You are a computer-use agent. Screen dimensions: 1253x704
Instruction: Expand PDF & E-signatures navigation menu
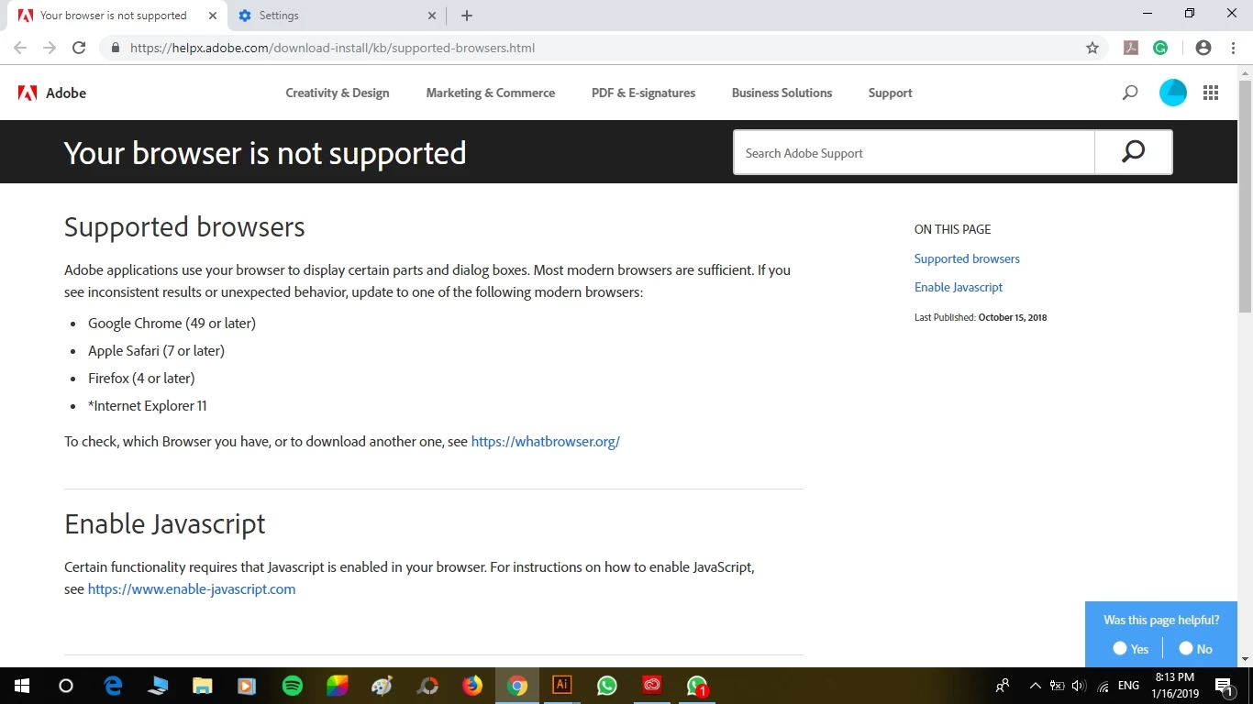pos(644,93)
